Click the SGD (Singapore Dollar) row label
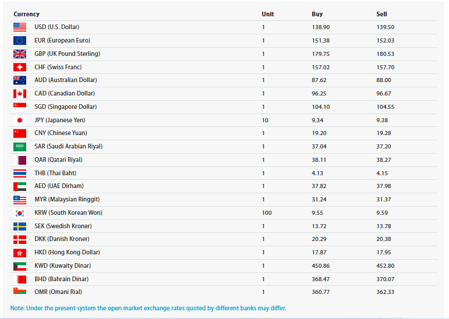 66,107
